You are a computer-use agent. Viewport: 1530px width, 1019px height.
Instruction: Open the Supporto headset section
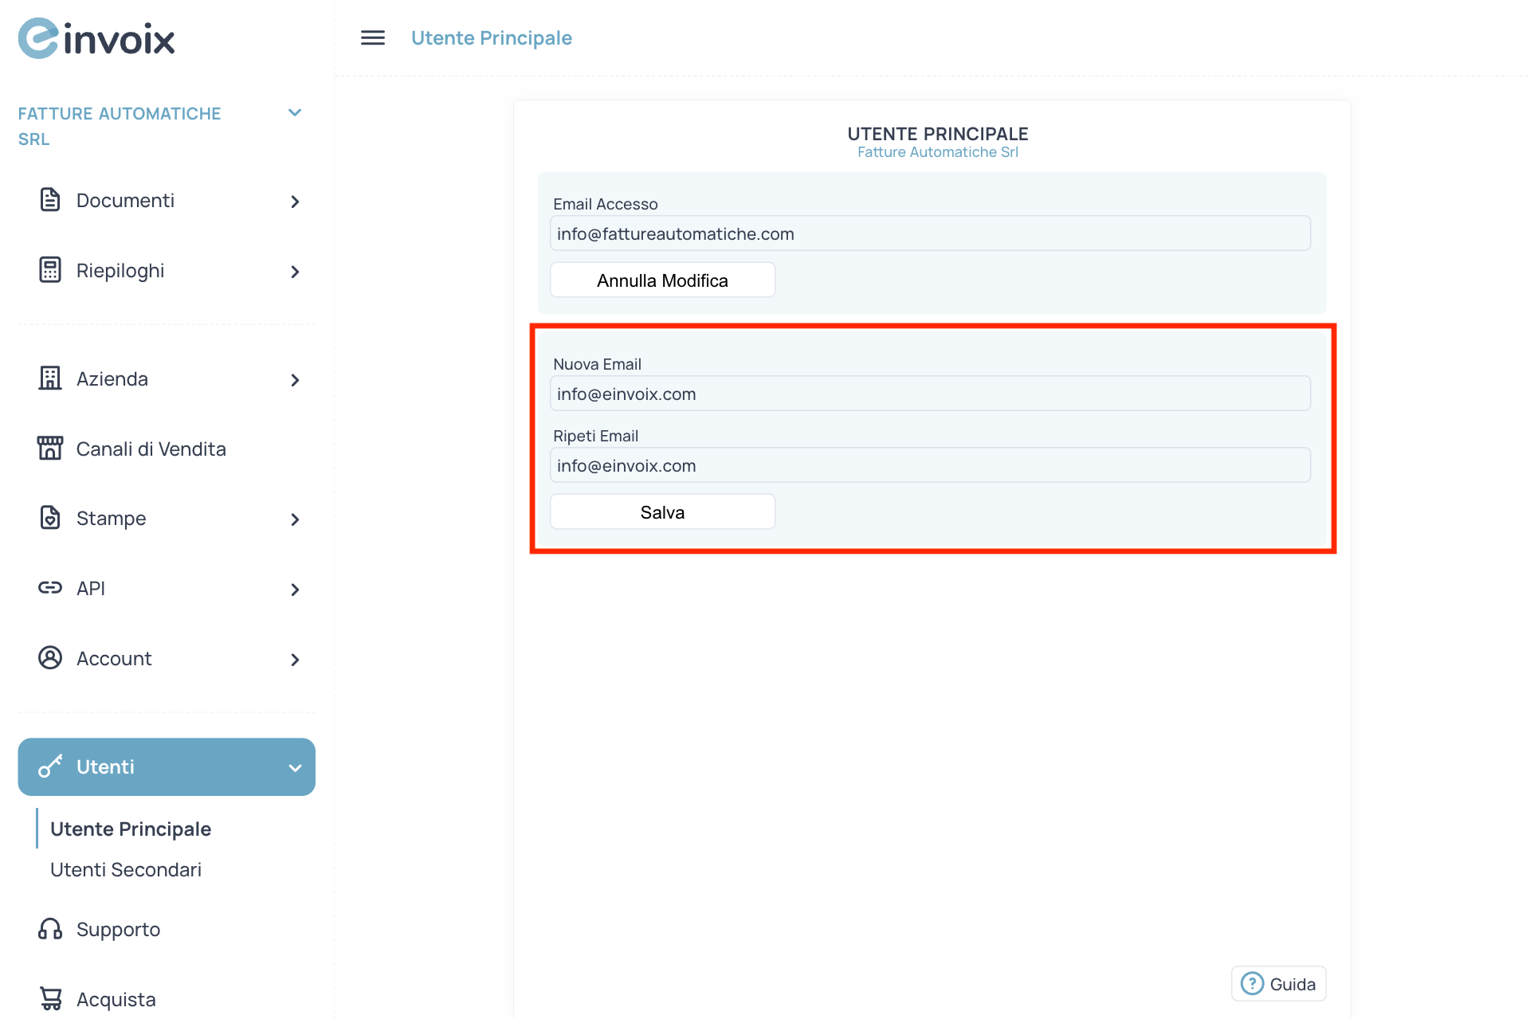tap(49, 929)
